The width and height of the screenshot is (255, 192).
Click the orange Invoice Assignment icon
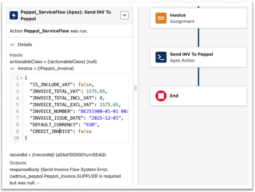tap(161, 18)
